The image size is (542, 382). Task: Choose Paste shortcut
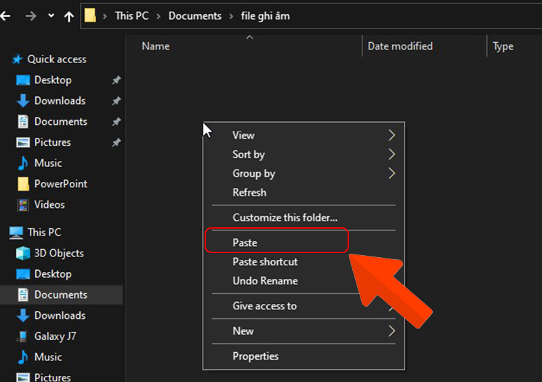(x=304, y=262)
